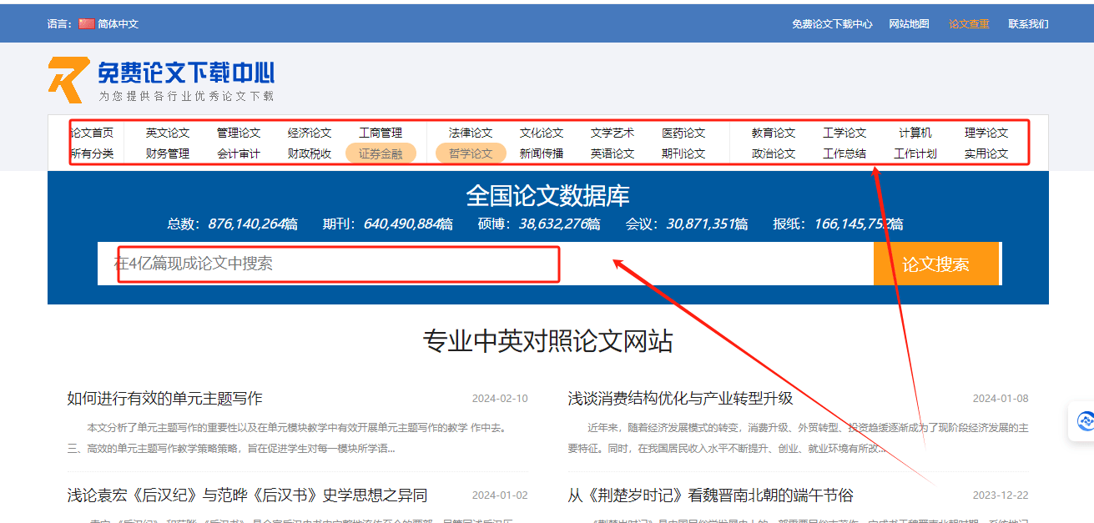Open the 论文查重 link in the top bar
1094x523 pixels.
click(x=968, y=23)
